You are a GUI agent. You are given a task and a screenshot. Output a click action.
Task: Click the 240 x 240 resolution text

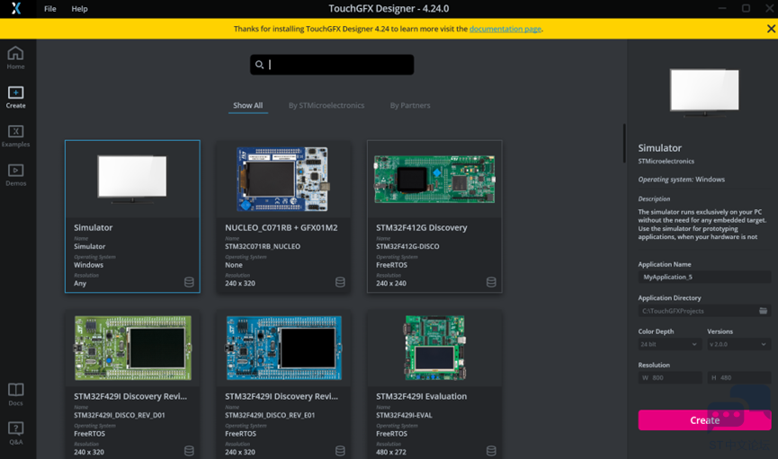click(x=391, y=284)
